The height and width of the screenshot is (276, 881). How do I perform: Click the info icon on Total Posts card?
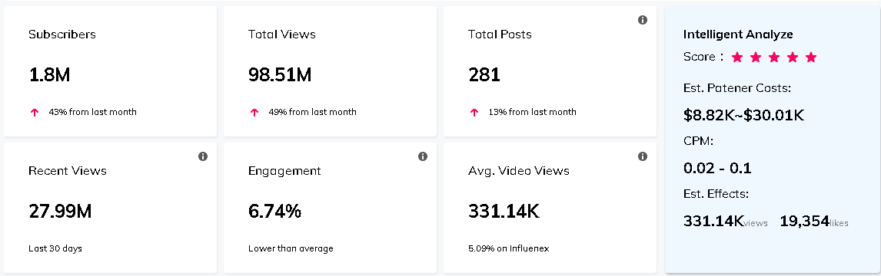click(643, 20)
